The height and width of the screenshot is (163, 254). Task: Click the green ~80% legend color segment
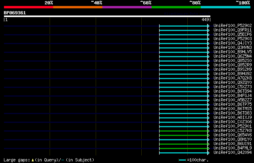click(x=176, y=7)
